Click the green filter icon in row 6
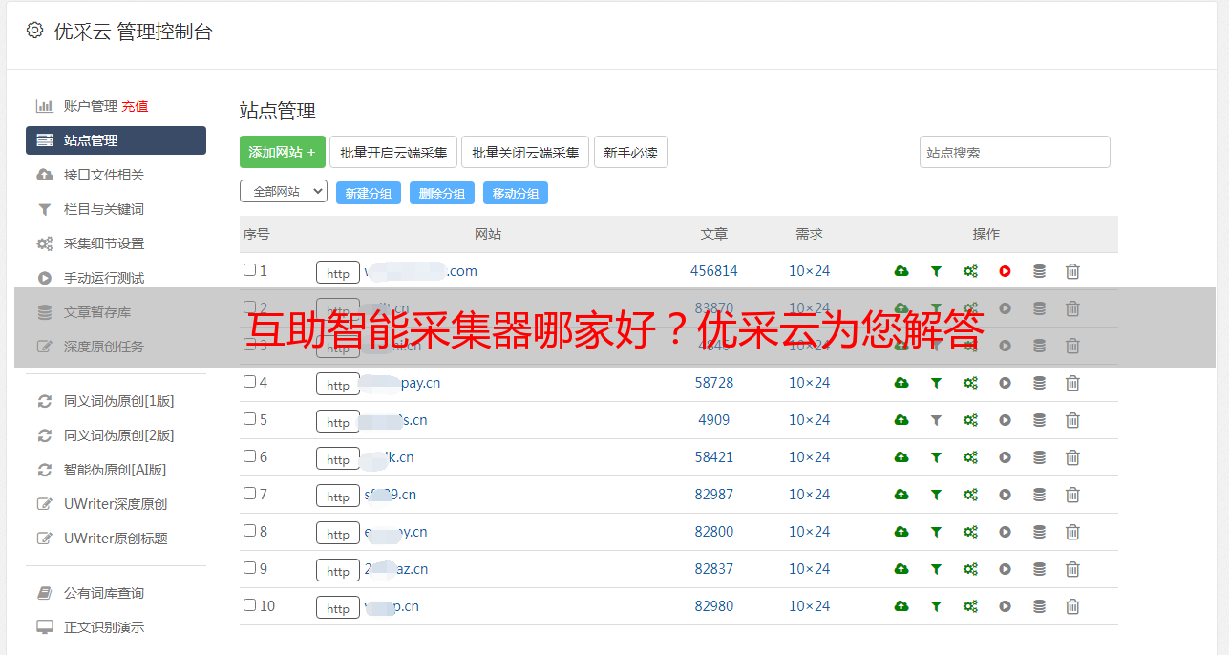The image size is (1229, 655). [936, 457]
